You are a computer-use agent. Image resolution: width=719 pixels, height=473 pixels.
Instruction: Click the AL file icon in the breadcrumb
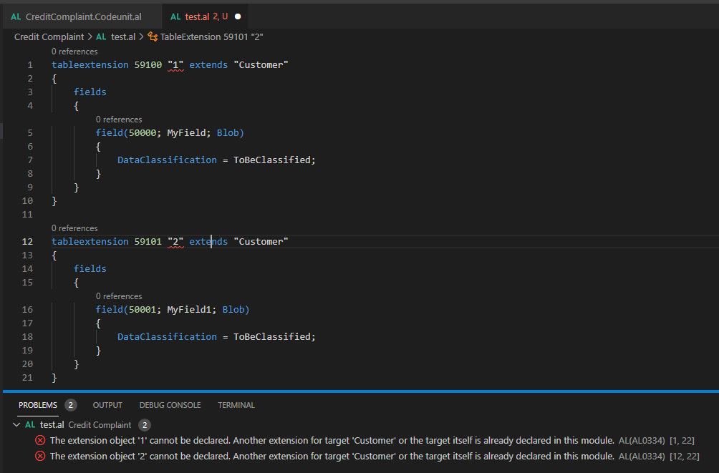point(101,36)
